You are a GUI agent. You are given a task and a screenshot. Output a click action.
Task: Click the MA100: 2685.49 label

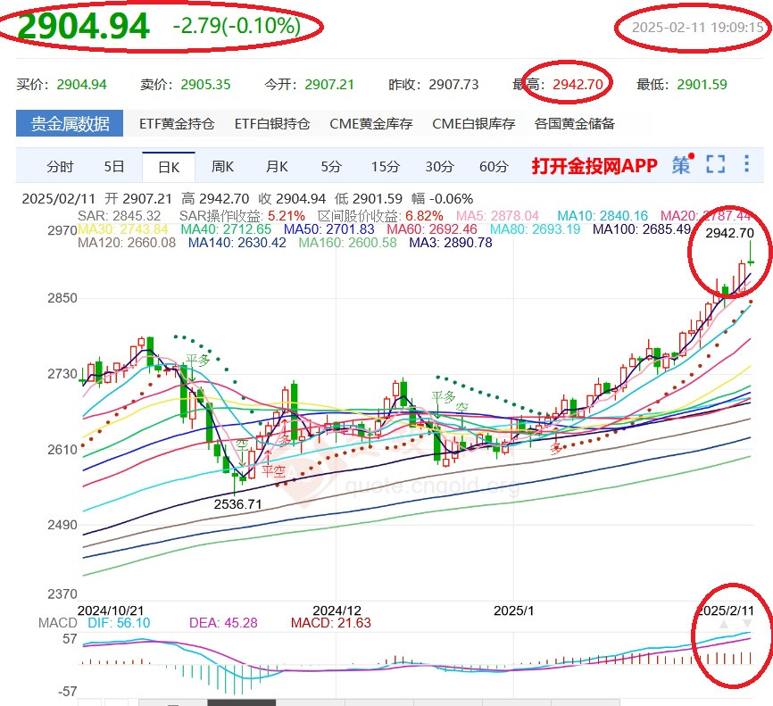(x=642, y=229)
